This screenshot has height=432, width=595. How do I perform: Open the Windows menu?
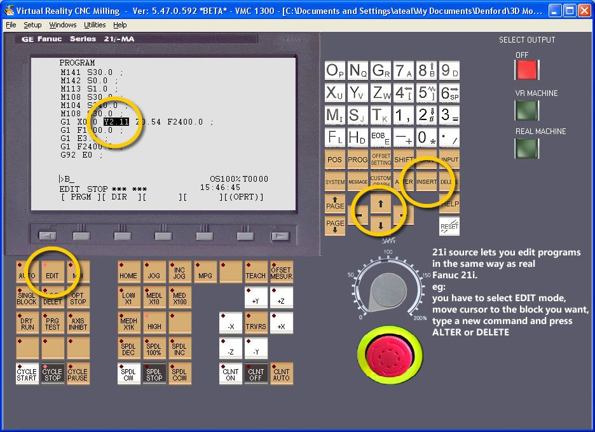coord(62,25)
